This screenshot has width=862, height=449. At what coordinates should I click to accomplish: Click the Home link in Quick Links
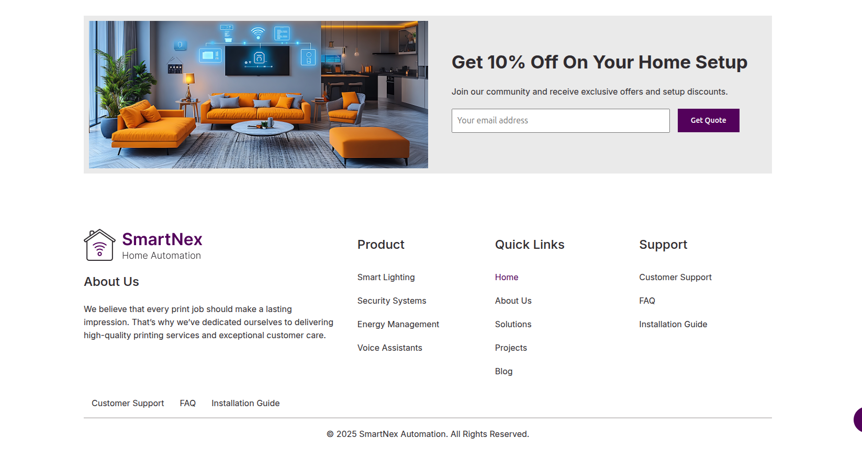(506, 278)
